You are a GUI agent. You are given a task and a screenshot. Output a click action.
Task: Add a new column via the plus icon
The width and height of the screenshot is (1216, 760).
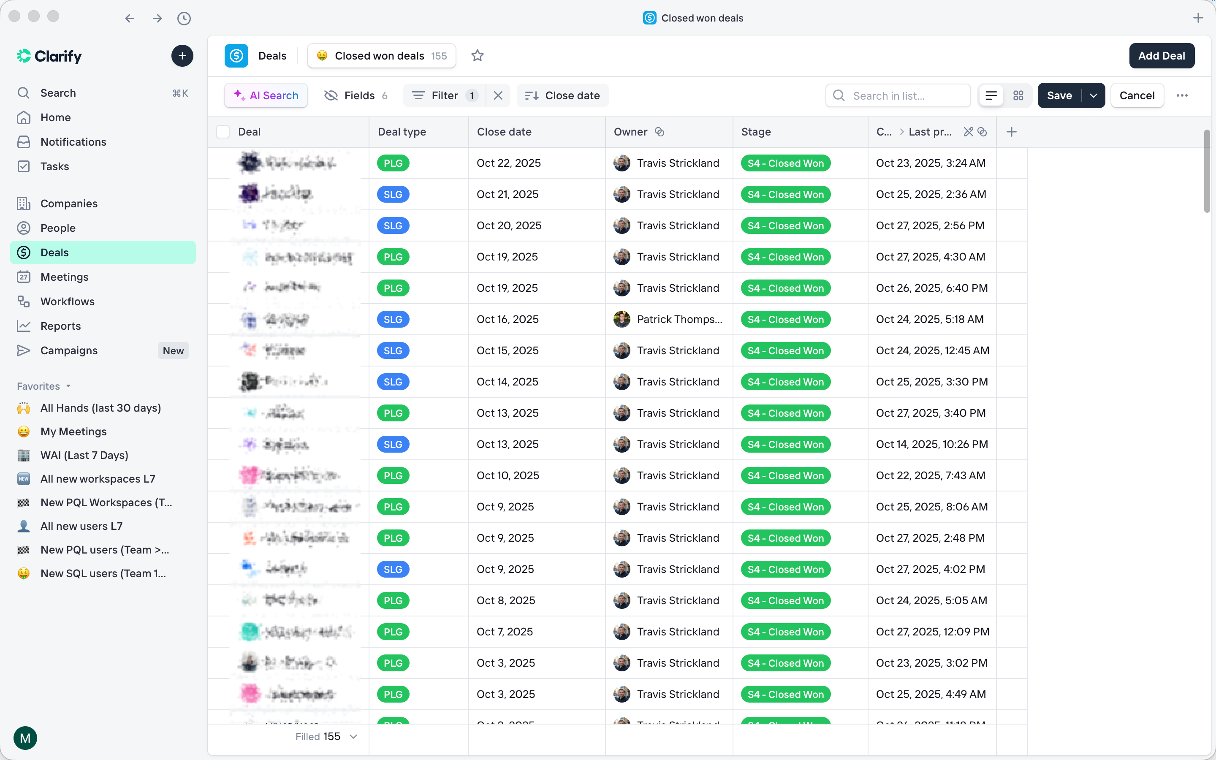pos(1011,132)
